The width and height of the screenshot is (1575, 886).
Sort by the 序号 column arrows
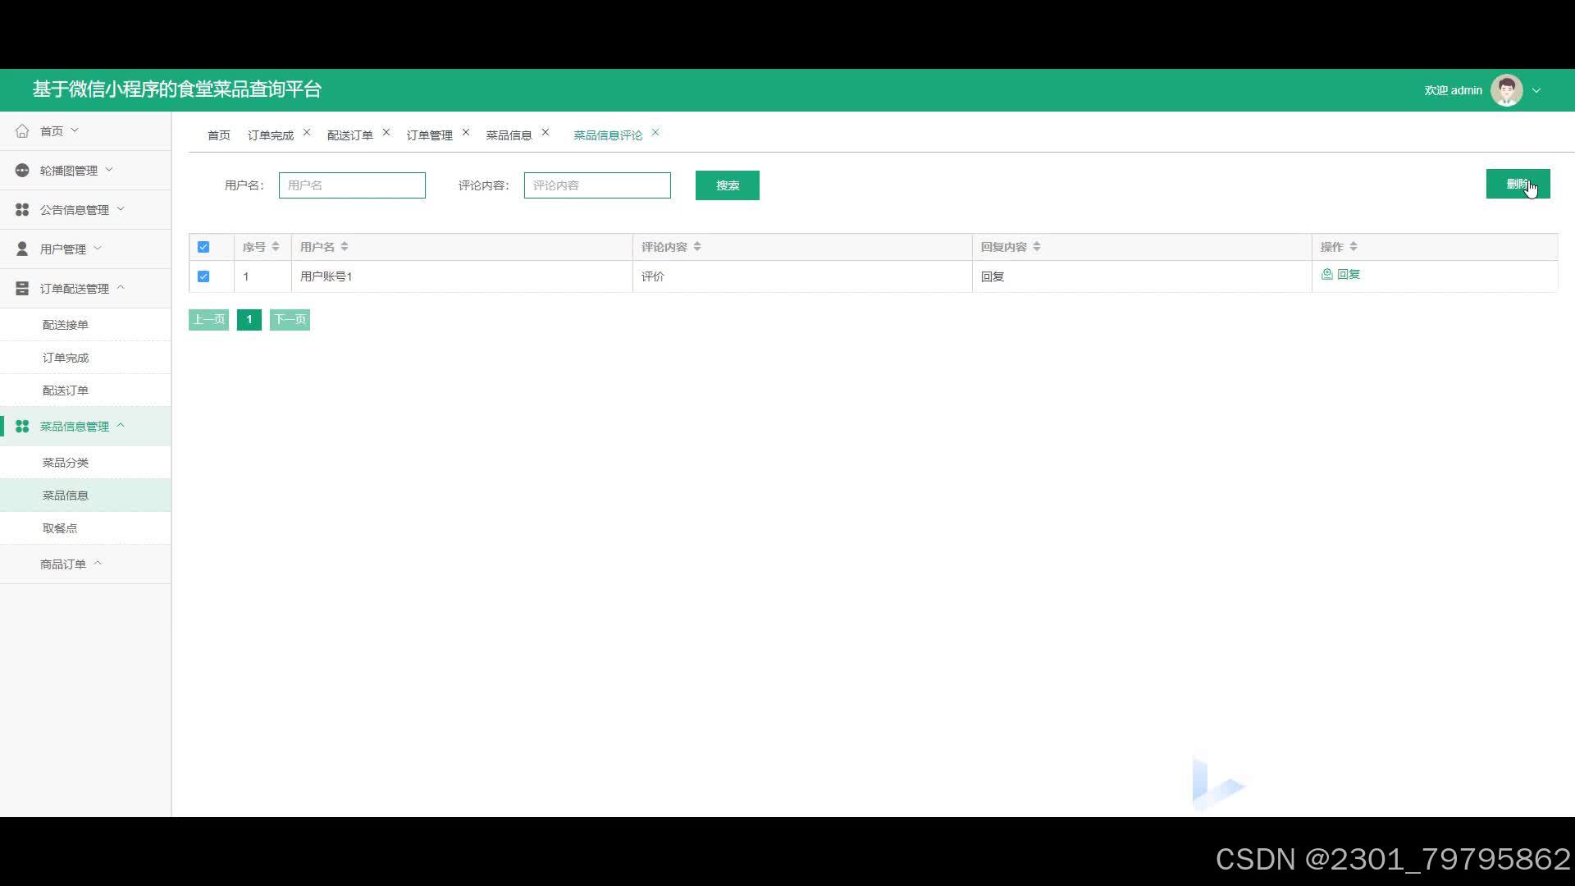point(276,247)
